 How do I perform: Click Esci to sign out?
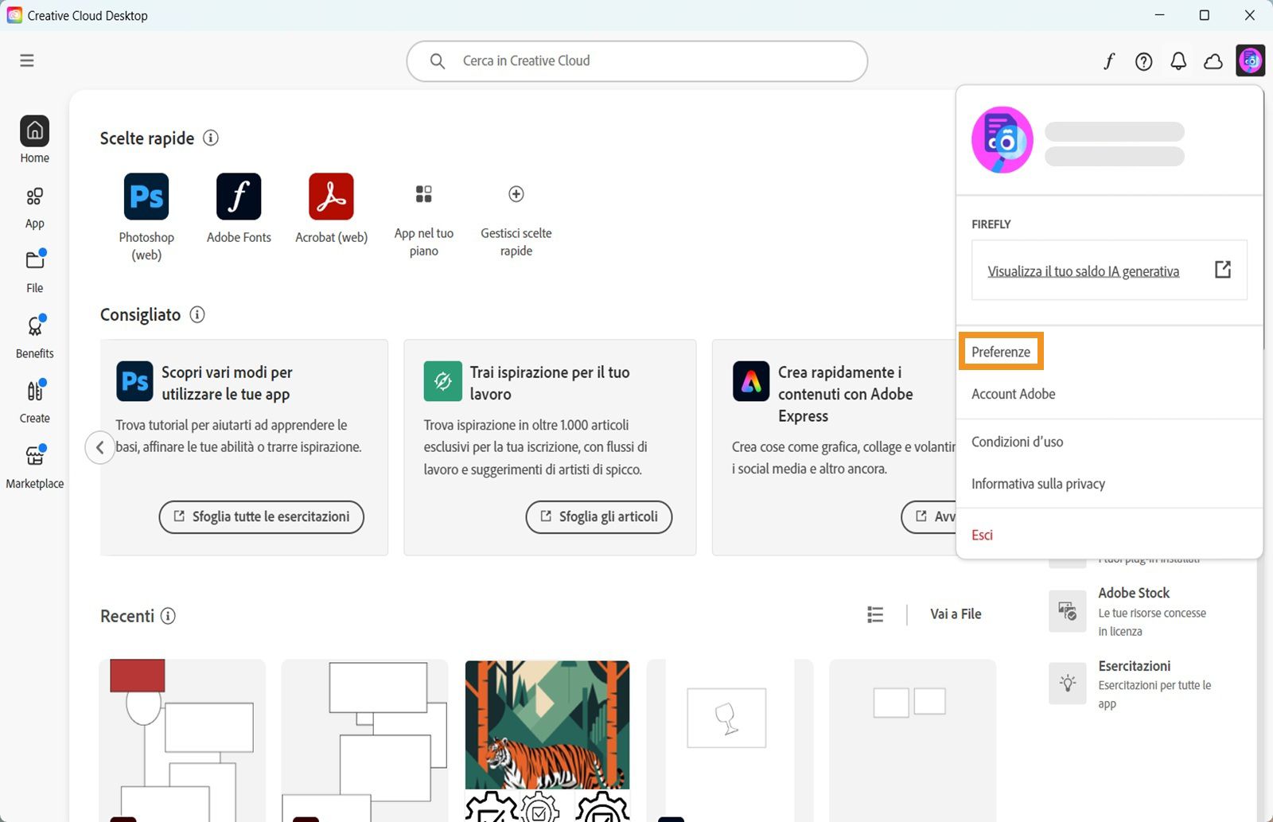coord(982,535)
